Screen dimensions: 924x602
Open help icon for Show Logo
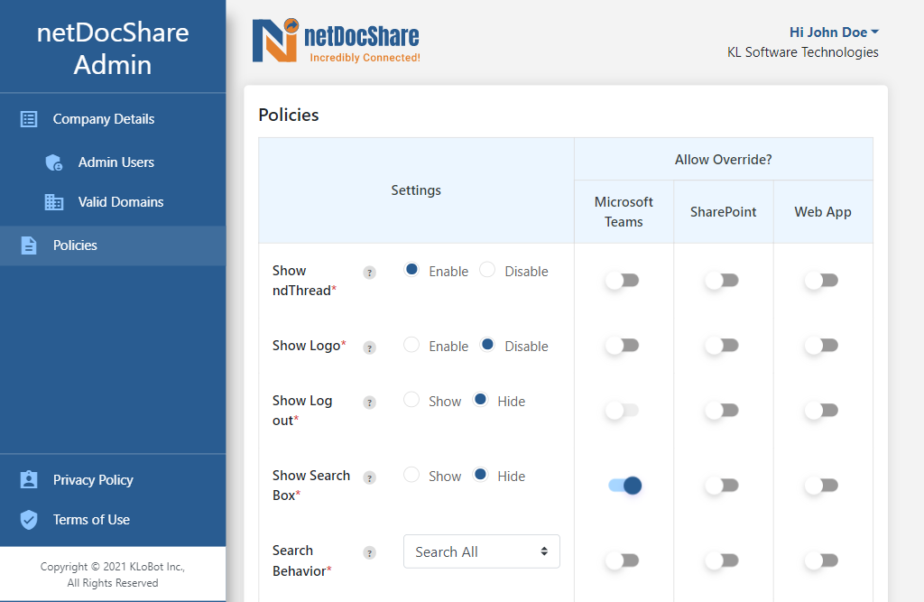(369, 347)
